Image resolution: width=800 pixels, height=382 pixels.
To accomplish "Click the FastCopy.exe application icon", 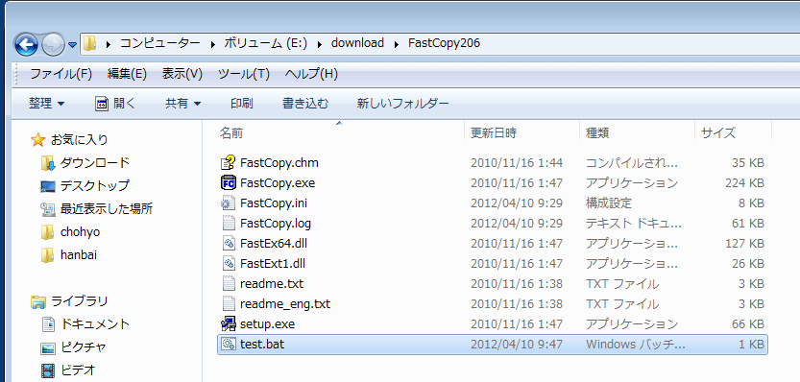I will point(228,182).
